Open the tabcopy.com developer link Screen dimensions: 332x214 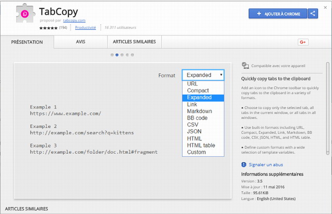[x=74, y=20]
